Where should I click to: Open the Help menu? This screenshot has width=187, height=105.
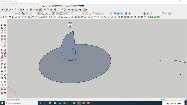38,3
